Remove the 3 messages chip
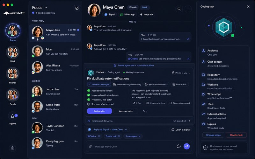 [x=139, y=136]
